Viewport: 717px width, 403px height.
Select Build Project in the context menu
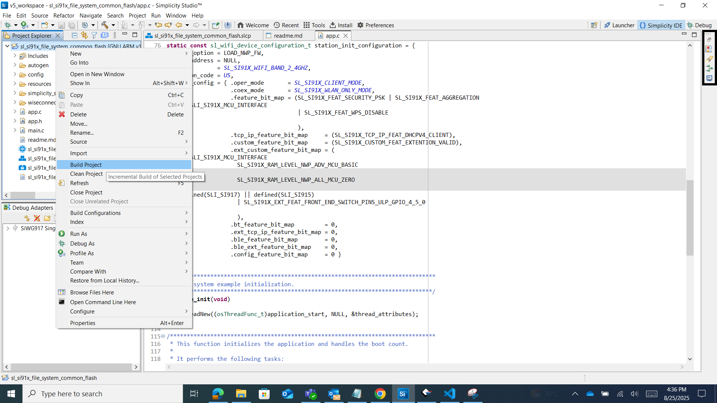click(86, 165)
